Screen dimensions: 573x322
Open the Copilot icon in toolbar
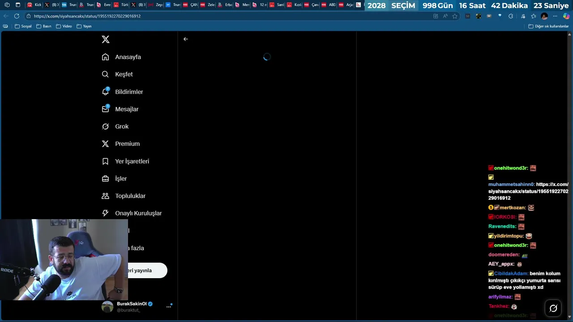pyautogui.click(x=566, y=16)
